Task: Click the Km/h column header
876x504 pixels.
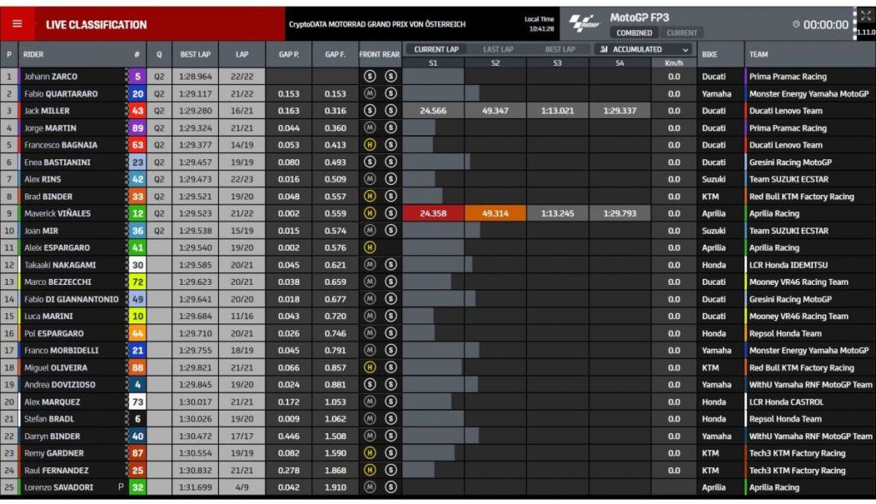Action: click(674, 63)
